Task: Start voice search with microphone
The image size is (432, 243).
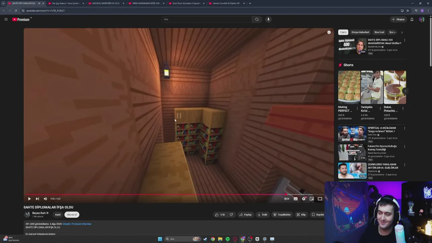Action: 268,19
